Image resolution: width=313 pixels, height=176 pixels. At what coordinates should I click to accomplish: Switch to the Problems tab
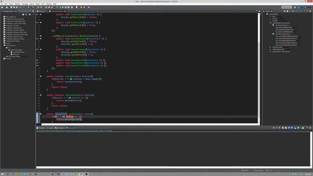tap(41, 128)
